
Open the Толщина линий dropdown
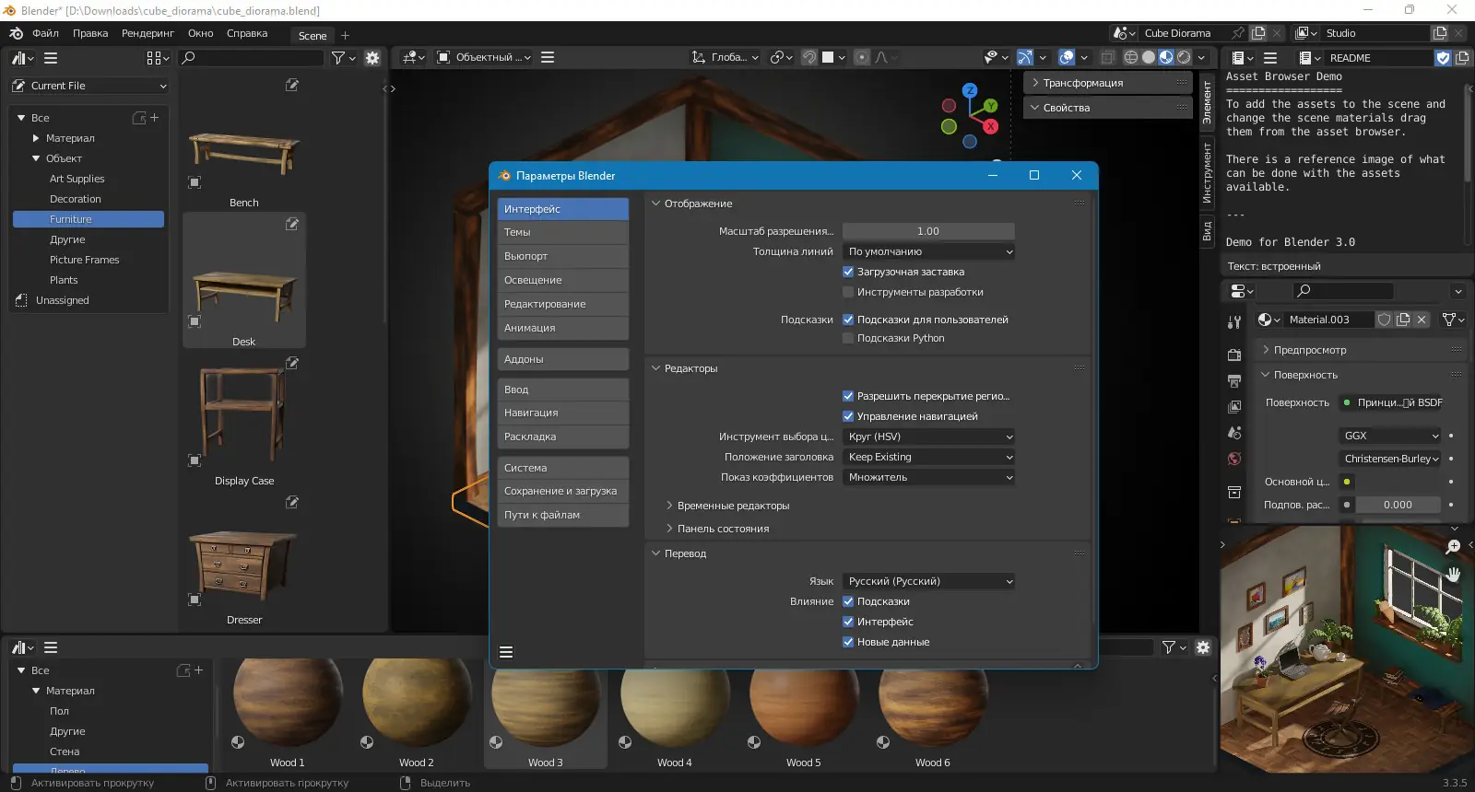(x=928, y=251)
